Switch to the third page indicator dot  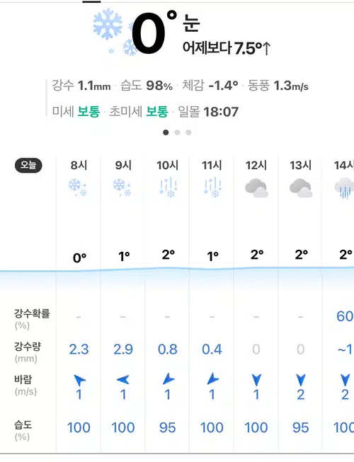188,132
